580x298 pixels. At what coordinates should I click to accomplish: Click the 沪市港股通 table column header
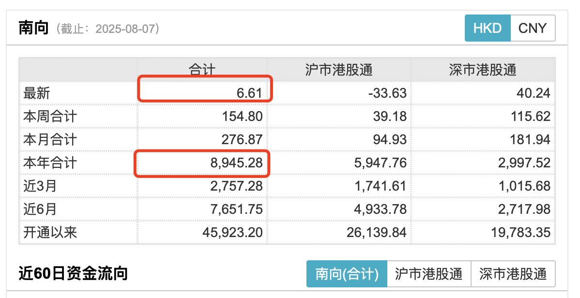[339, 70]
